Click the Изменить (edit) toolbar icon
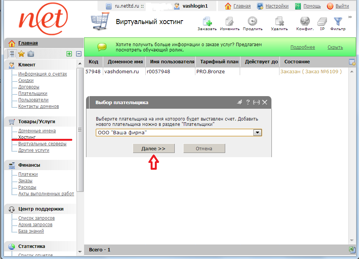The width and height of the screenshot is (359, 259). tap(229, 22)
